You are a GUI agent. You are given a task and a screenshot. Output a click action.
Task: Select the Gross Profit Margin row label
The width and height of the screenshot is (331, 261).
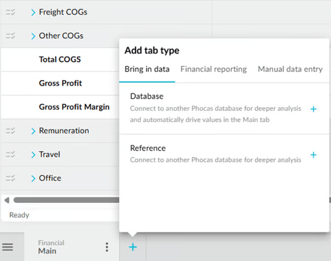tap(74, 107)
